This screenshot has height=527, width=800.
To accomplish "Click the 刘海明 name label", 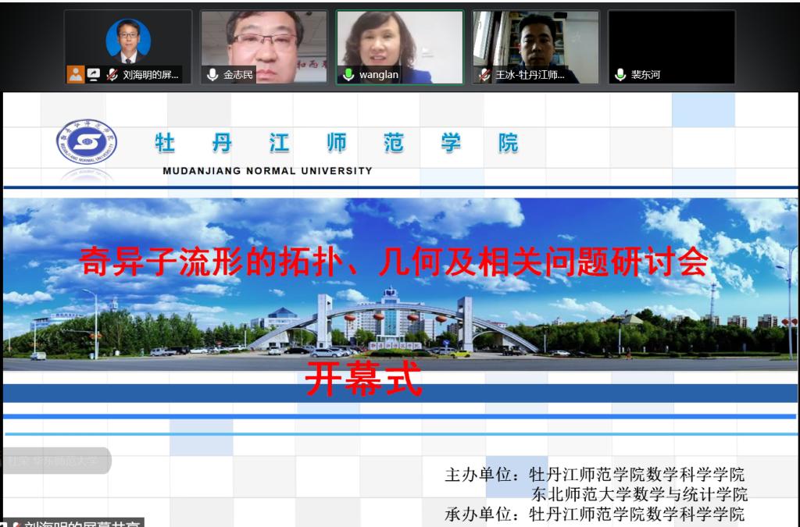I will pos(151,75).
